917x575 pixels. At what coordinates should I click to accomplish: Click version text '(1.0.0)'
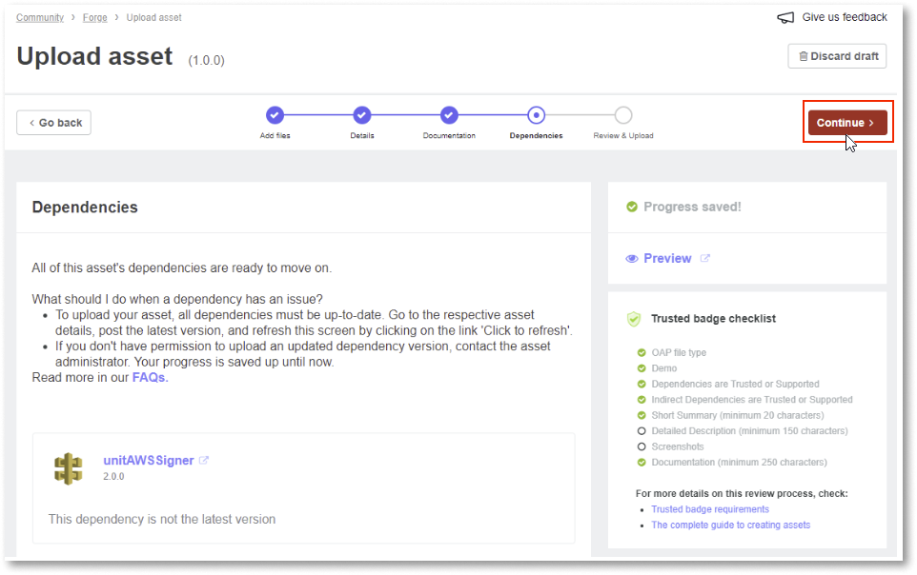(207, 60)
